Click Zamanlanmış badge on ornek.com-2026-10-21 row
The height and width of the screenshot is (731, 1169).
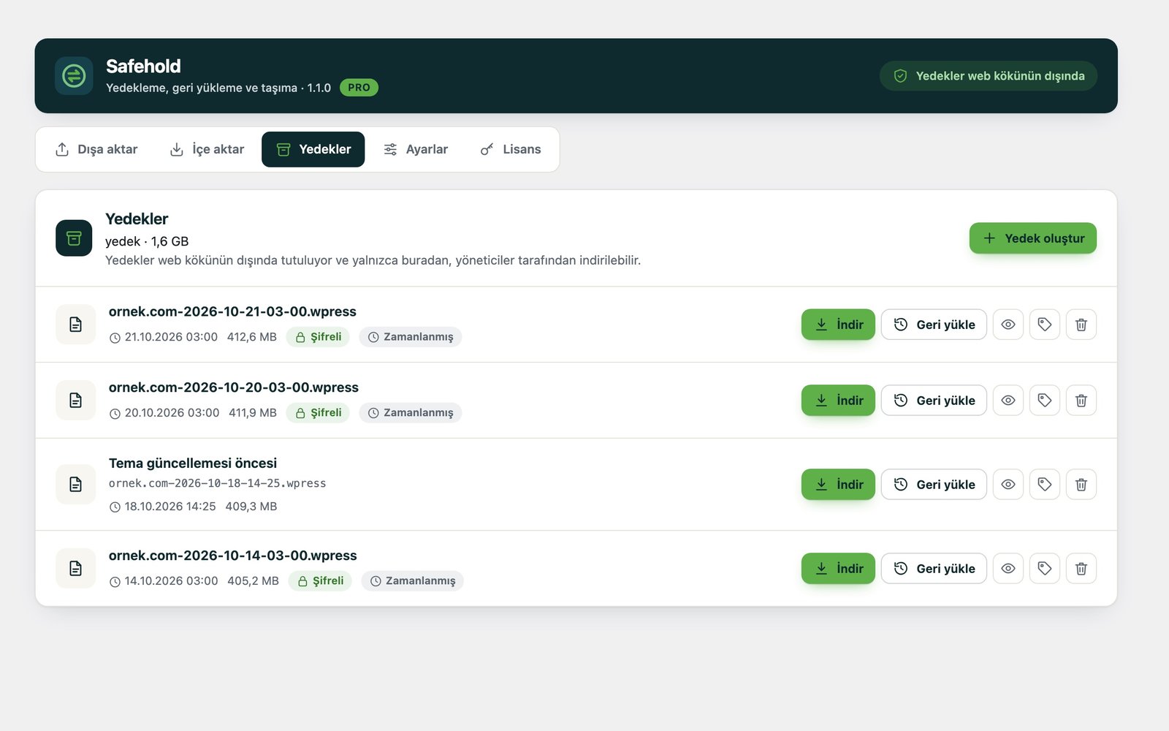[411, 337]
